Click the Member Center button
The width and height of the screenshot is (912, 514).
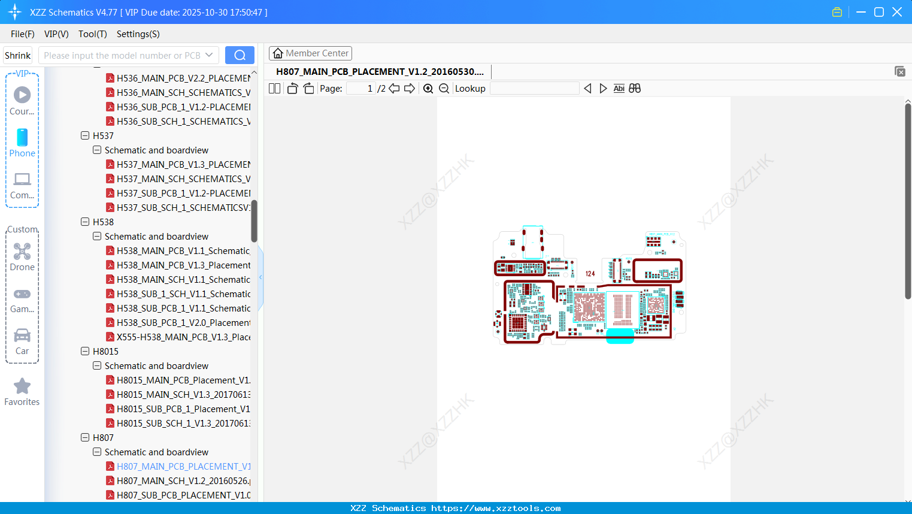pyautogui.click(x=310, y=53)
